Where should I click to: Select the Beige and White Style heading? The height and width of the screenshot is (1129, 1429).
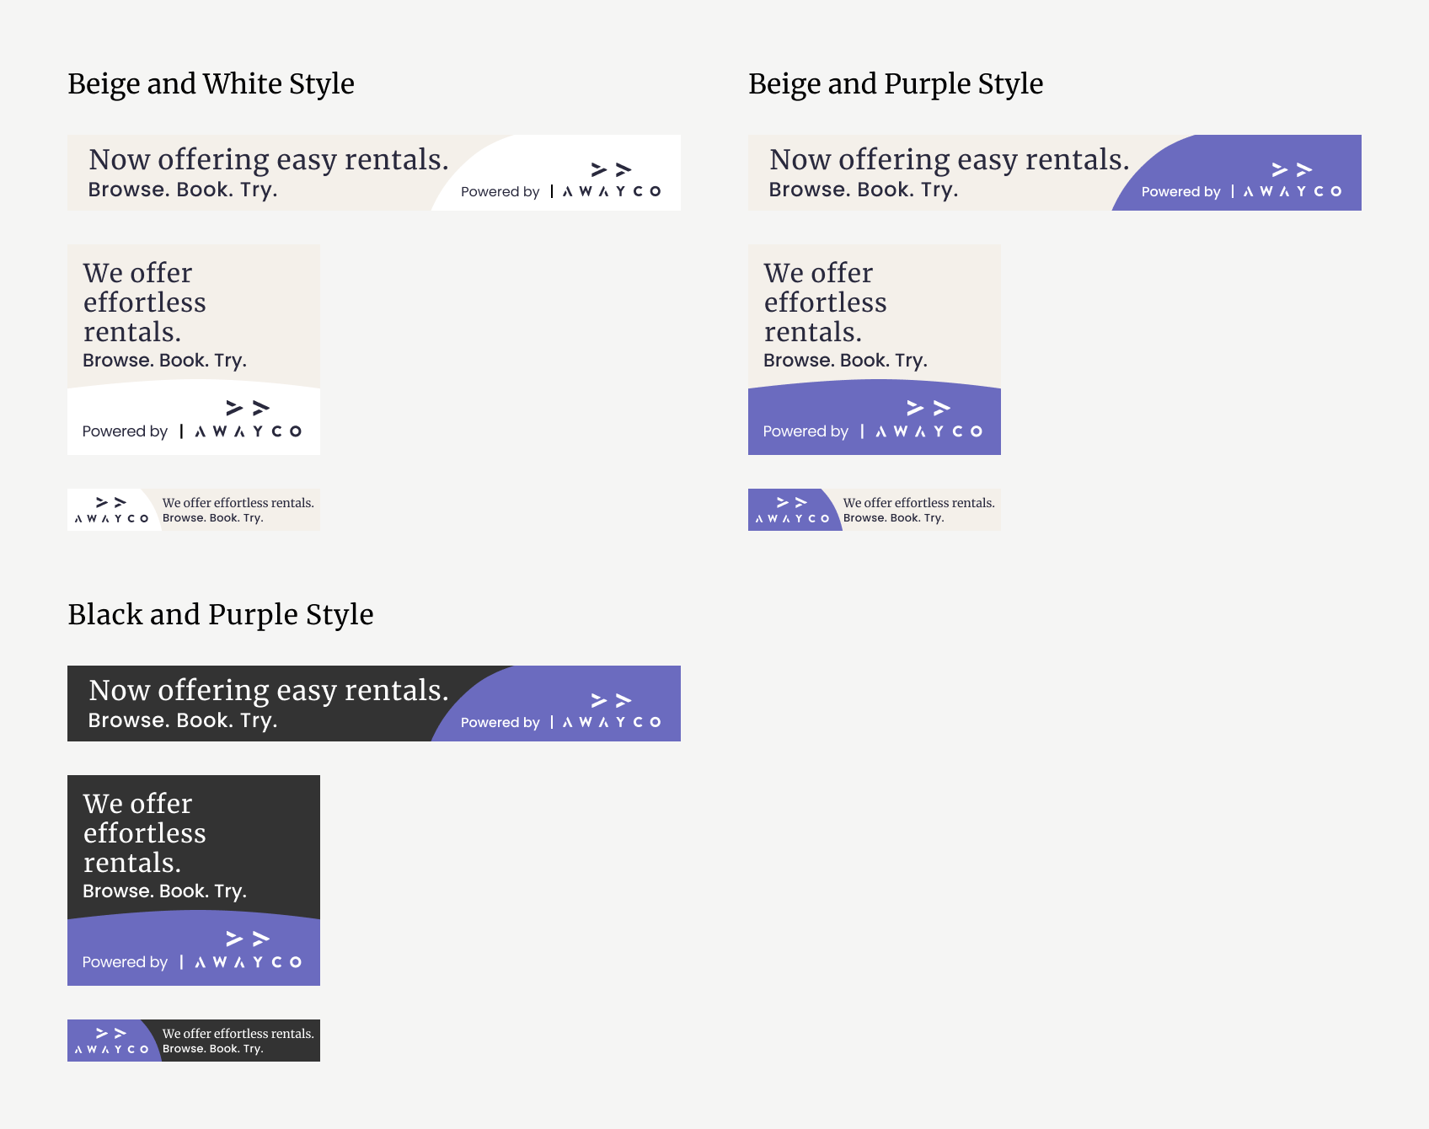(x=211, y=84)
